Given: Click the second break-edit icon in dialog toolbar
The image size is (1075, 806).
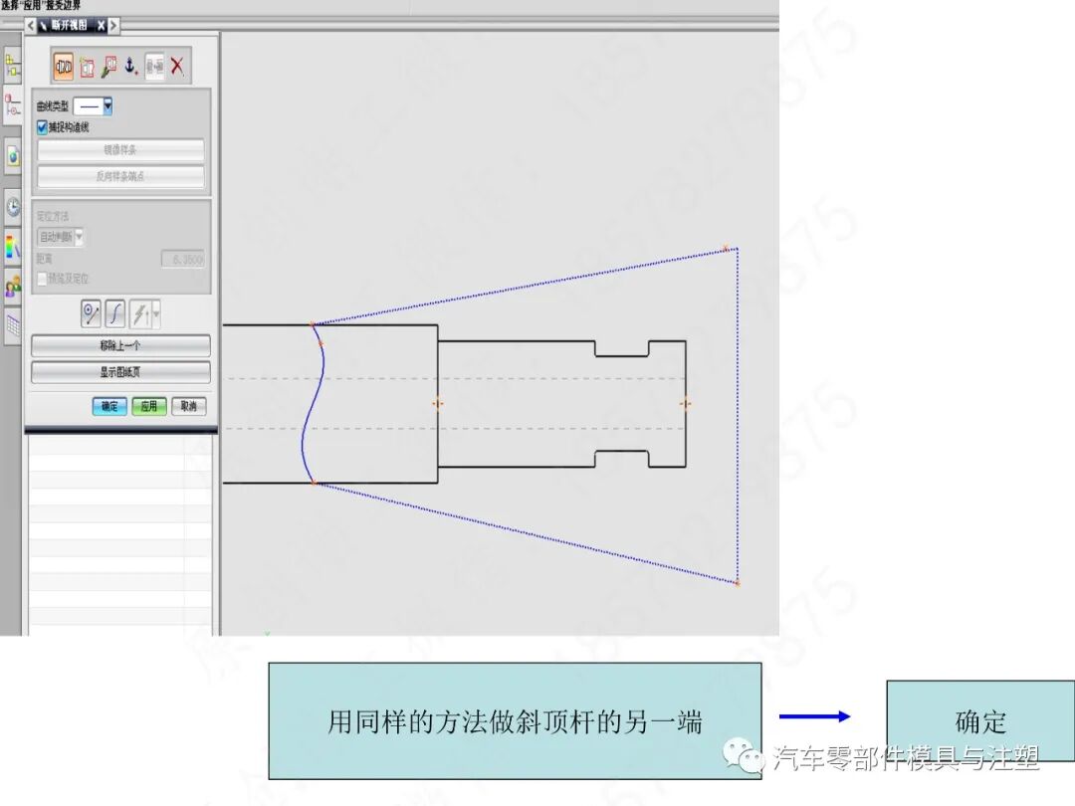Looking at the screenshot, I should [87, 66].
